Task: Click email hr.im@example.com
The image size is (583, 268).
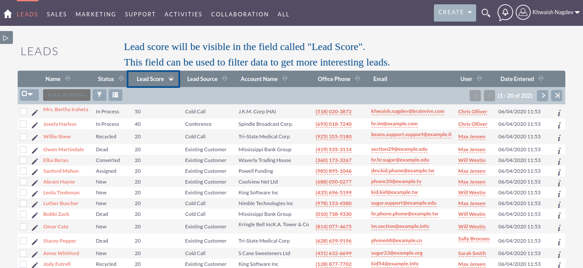Action: click(x=394, y=124)
